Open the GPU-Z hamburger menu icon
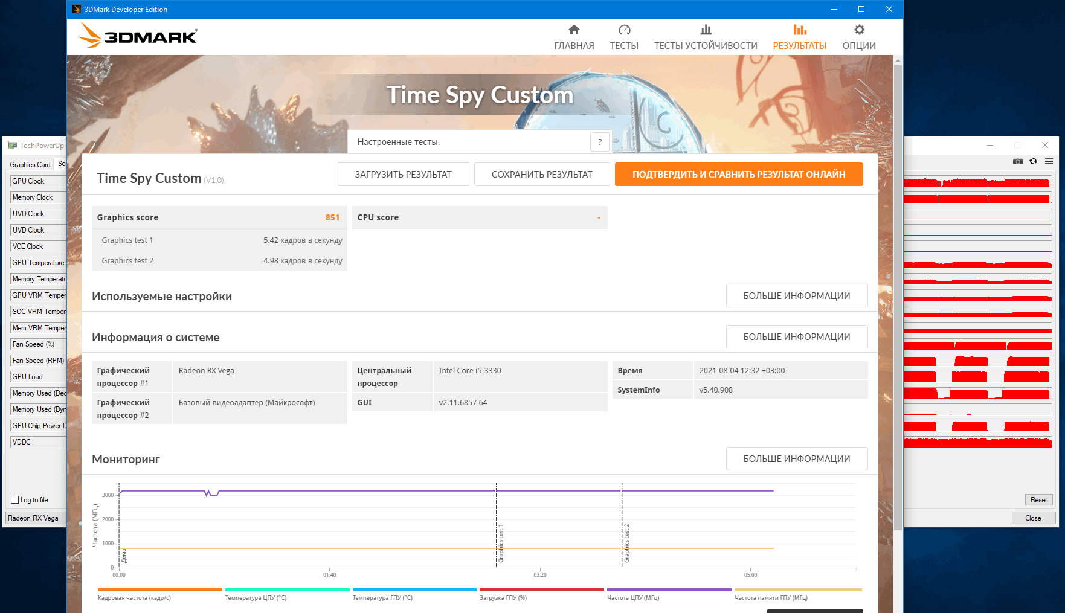 tap(1049, 161)
